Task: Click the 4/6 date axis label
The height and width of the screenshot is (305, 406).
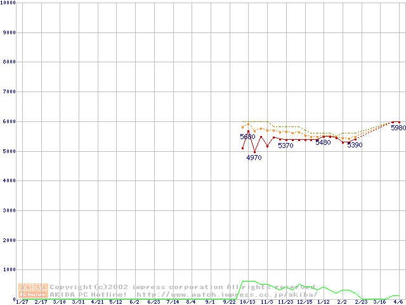Action: (398, 302)
